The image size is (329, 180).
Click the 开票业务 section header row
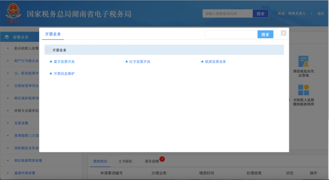(164, 50)
